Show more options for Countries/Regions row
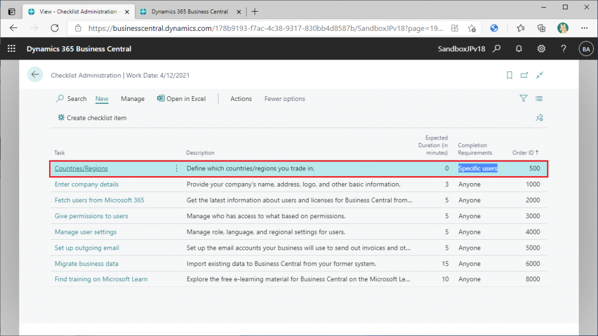This screenshot has height=336, width=598. point(176,169)
